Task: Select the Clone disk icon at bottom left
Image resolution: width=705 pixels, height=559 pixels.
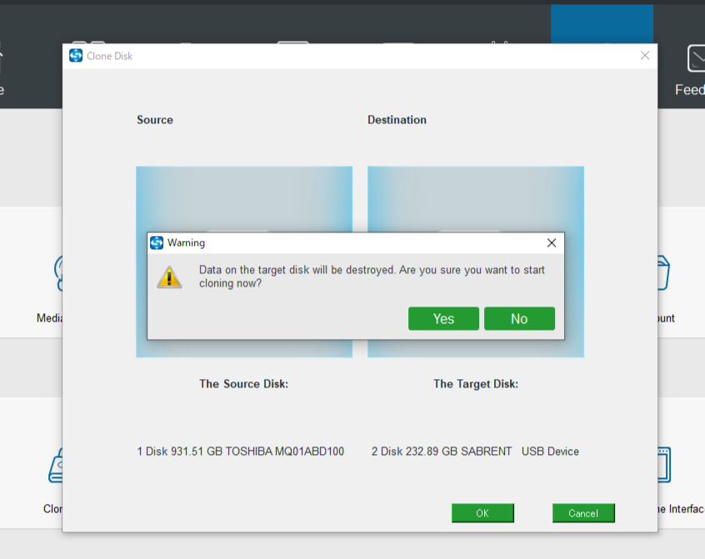Action: pos(55,466)
